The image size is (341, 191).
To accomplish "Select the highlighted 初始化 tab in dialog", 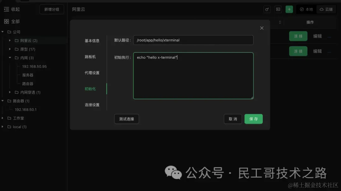I will 90,89.
